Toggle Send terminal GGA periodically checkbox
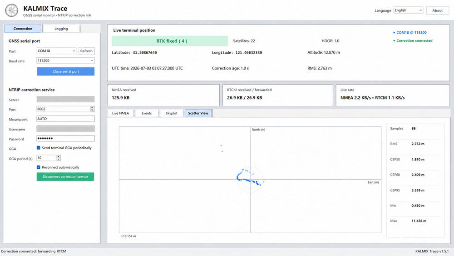This screenshot has width=454, height=256. pos(39,148)
